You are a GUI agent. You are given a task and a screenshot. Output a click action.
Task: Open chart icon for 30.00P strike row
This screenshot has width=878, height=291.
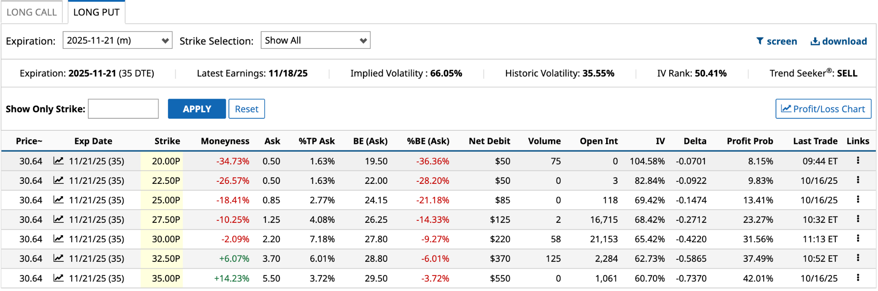[x=58, y=239]
